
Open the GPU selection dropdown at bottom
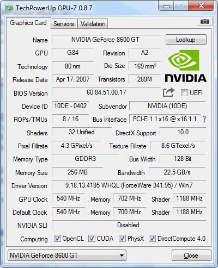67,255
